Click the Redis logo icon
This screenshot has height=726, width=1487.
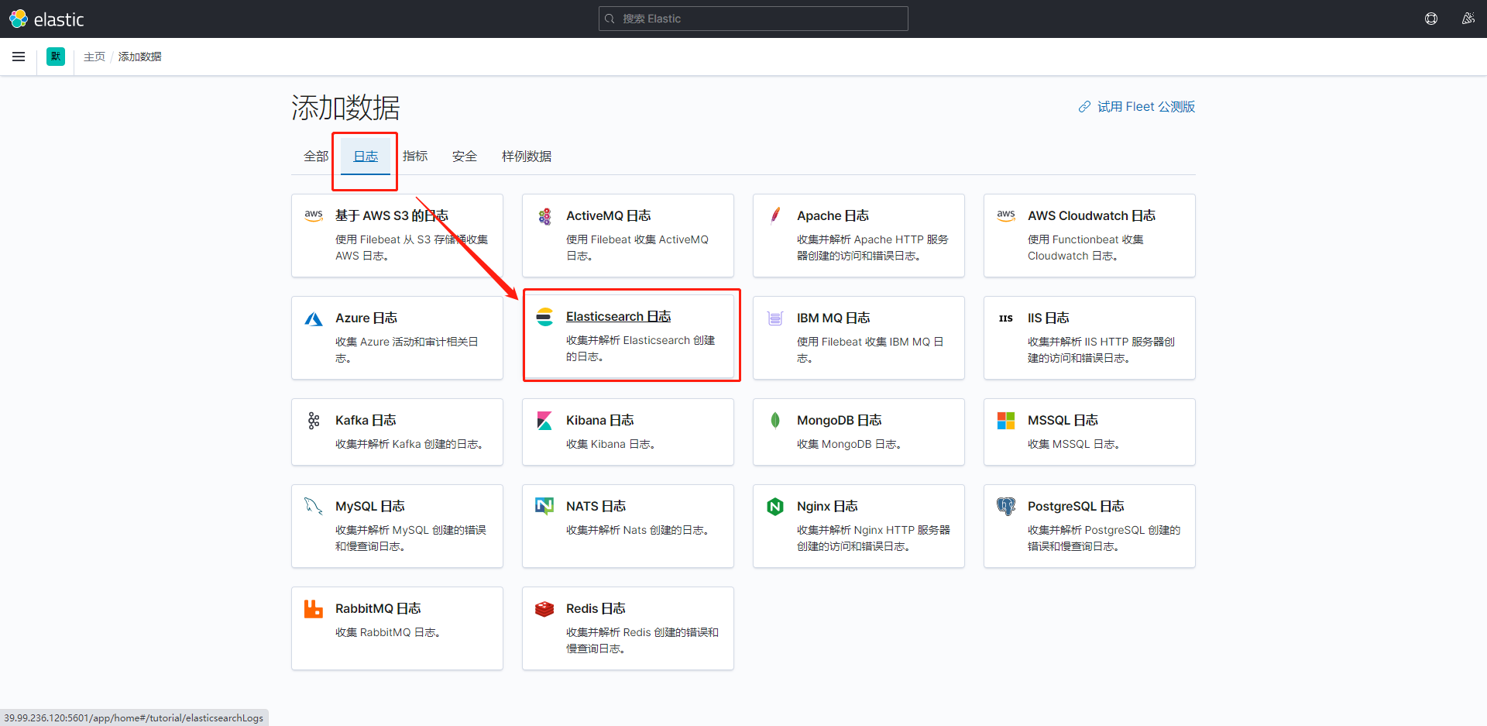point(544,609)
